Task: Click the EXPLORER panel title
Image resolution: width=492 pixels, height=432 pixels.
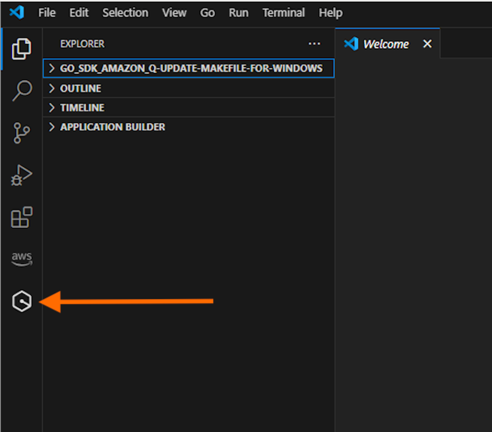Action: (82, 44)
